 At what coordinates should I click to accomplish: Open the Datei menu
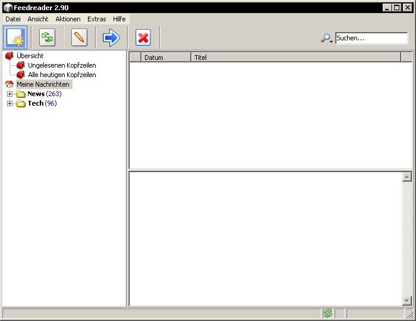(13, 19)
